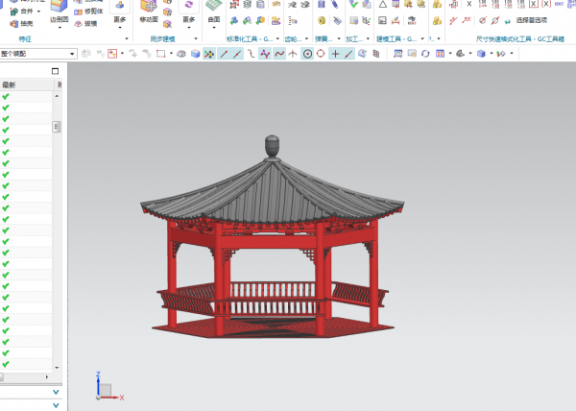
Task: Click the navigator scrollbar down arrow
Action: tap(57, 368)
